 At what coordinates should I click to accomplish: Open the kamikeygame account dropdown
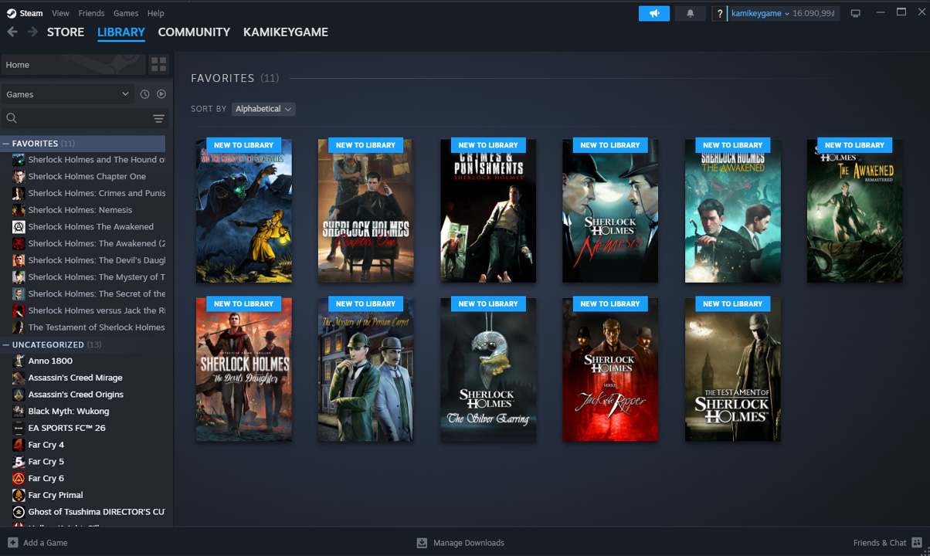point(760,13)
